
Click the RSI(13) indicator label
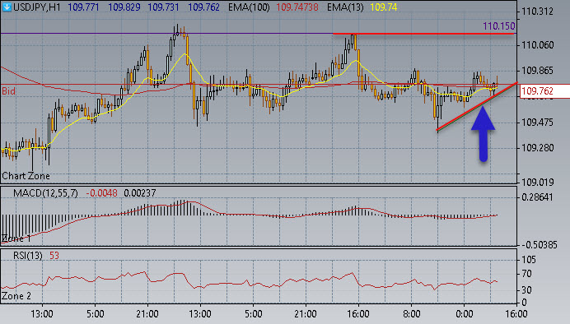(28, 256)
